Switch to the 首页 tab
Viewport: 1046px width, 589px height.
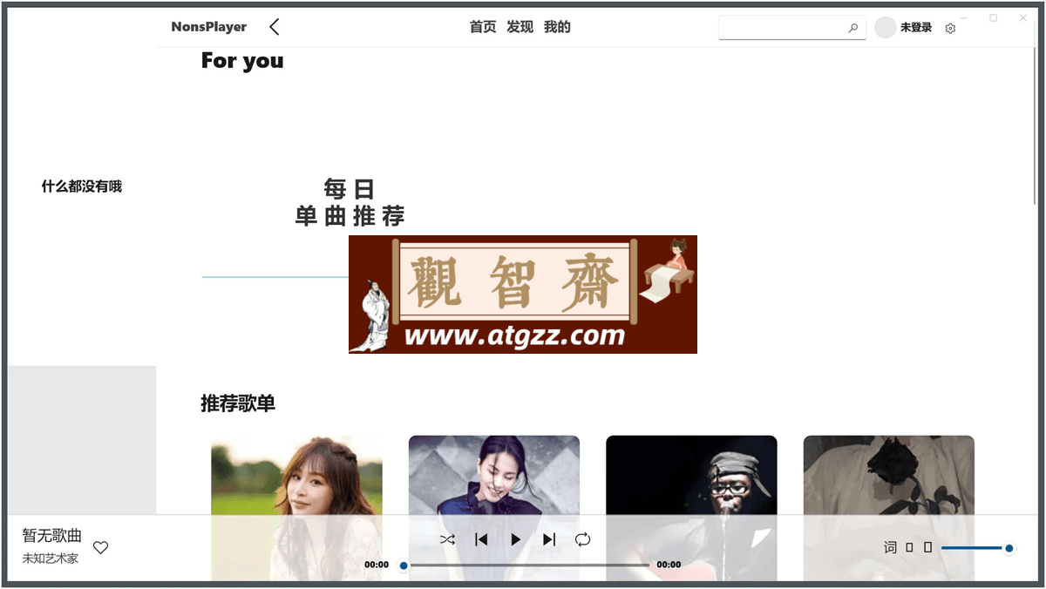(483, 27)
